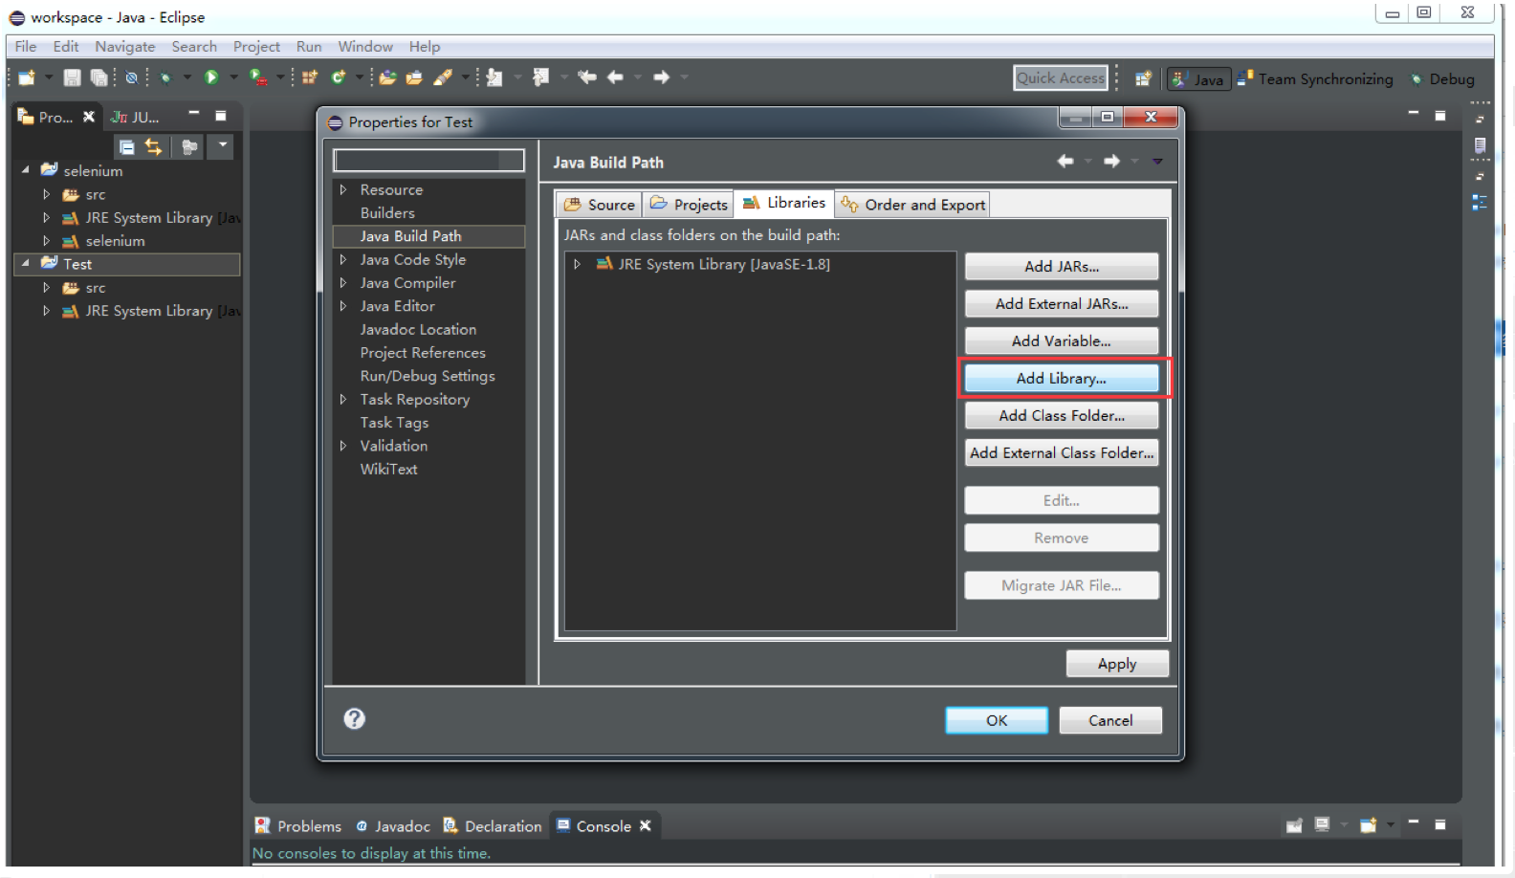Click the Next Annotation toolbar icon

(494, 77)
